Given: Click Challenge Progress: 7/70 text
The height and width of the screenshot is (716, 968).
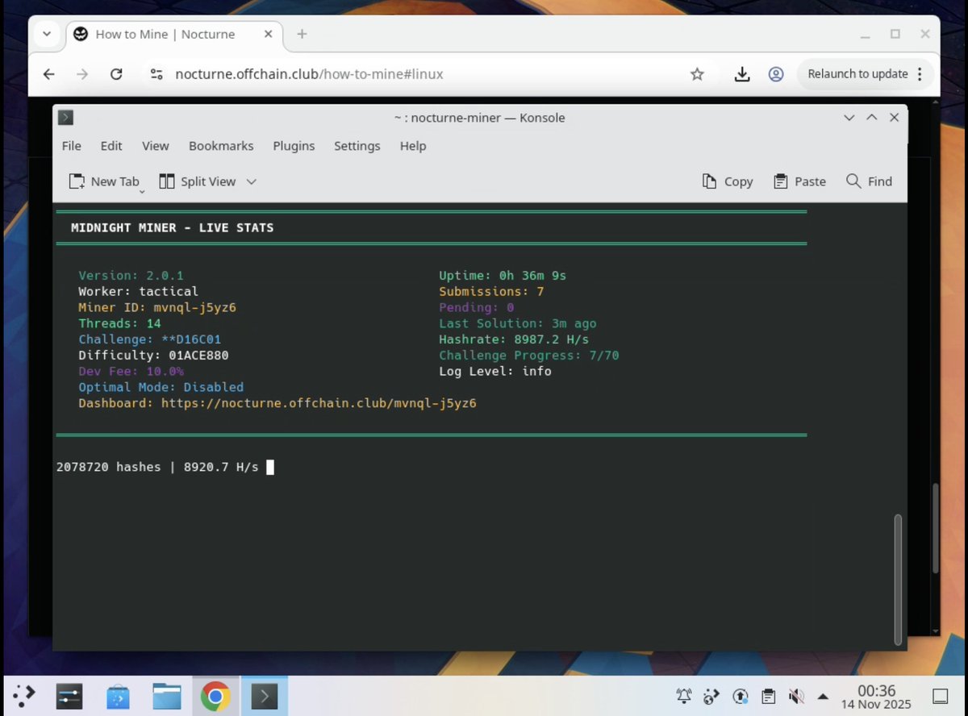Looking at the screenshot, I should click(x=529, y=356).
